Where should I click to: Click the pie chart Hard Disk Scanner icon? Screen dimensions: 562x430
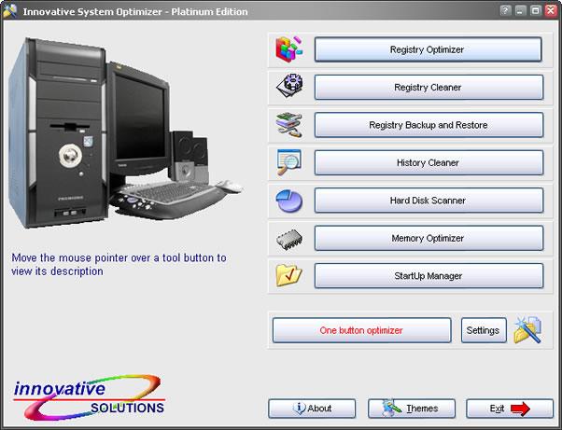tap(288, 201)
